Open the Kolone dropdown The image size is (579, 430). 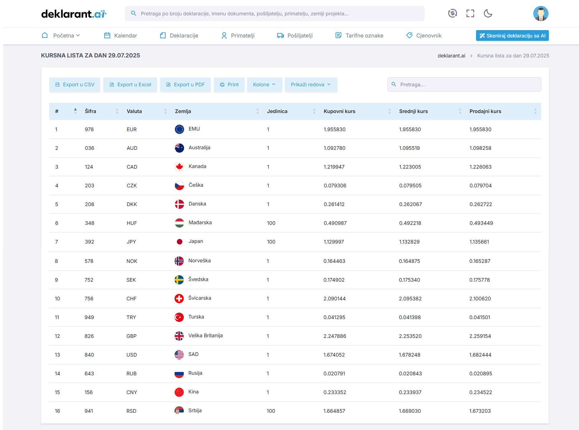[x=264, y=85]
